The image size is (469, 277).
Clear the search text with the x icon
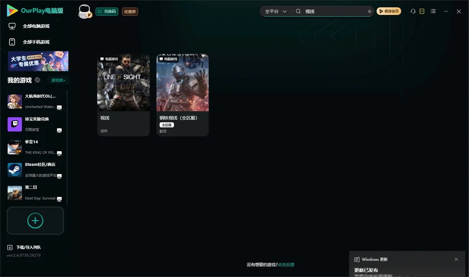[370, 12]
